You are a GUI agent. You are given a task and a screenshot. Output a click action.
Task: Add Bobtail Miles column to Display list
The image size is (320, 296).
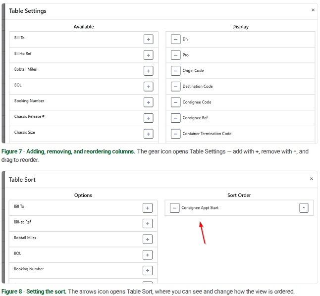pos(149,71)
